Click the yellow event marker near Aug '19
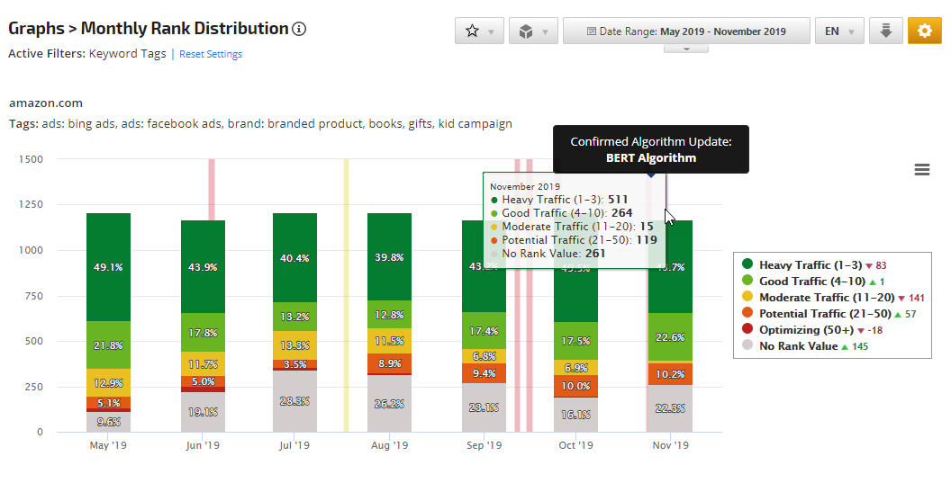 pyautogui.click(x=346, y=297)
